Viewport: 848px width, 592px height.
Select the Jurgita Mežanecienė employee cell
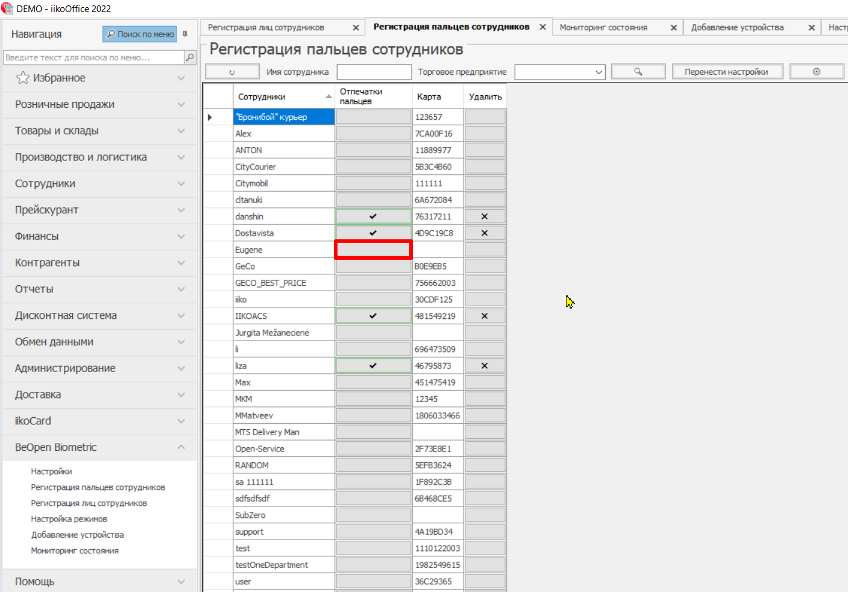(284, 332)
